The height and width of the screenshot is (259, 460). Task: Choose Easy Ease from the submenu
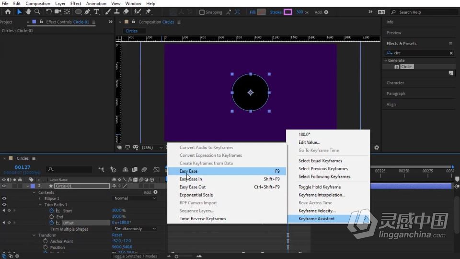click(x=227, y=171)
